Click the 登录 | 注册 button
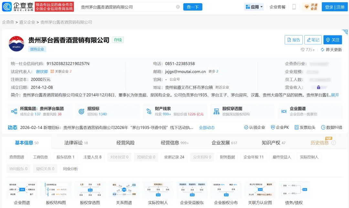The width and height of the screenshot is (349, 208). point(334,7)
